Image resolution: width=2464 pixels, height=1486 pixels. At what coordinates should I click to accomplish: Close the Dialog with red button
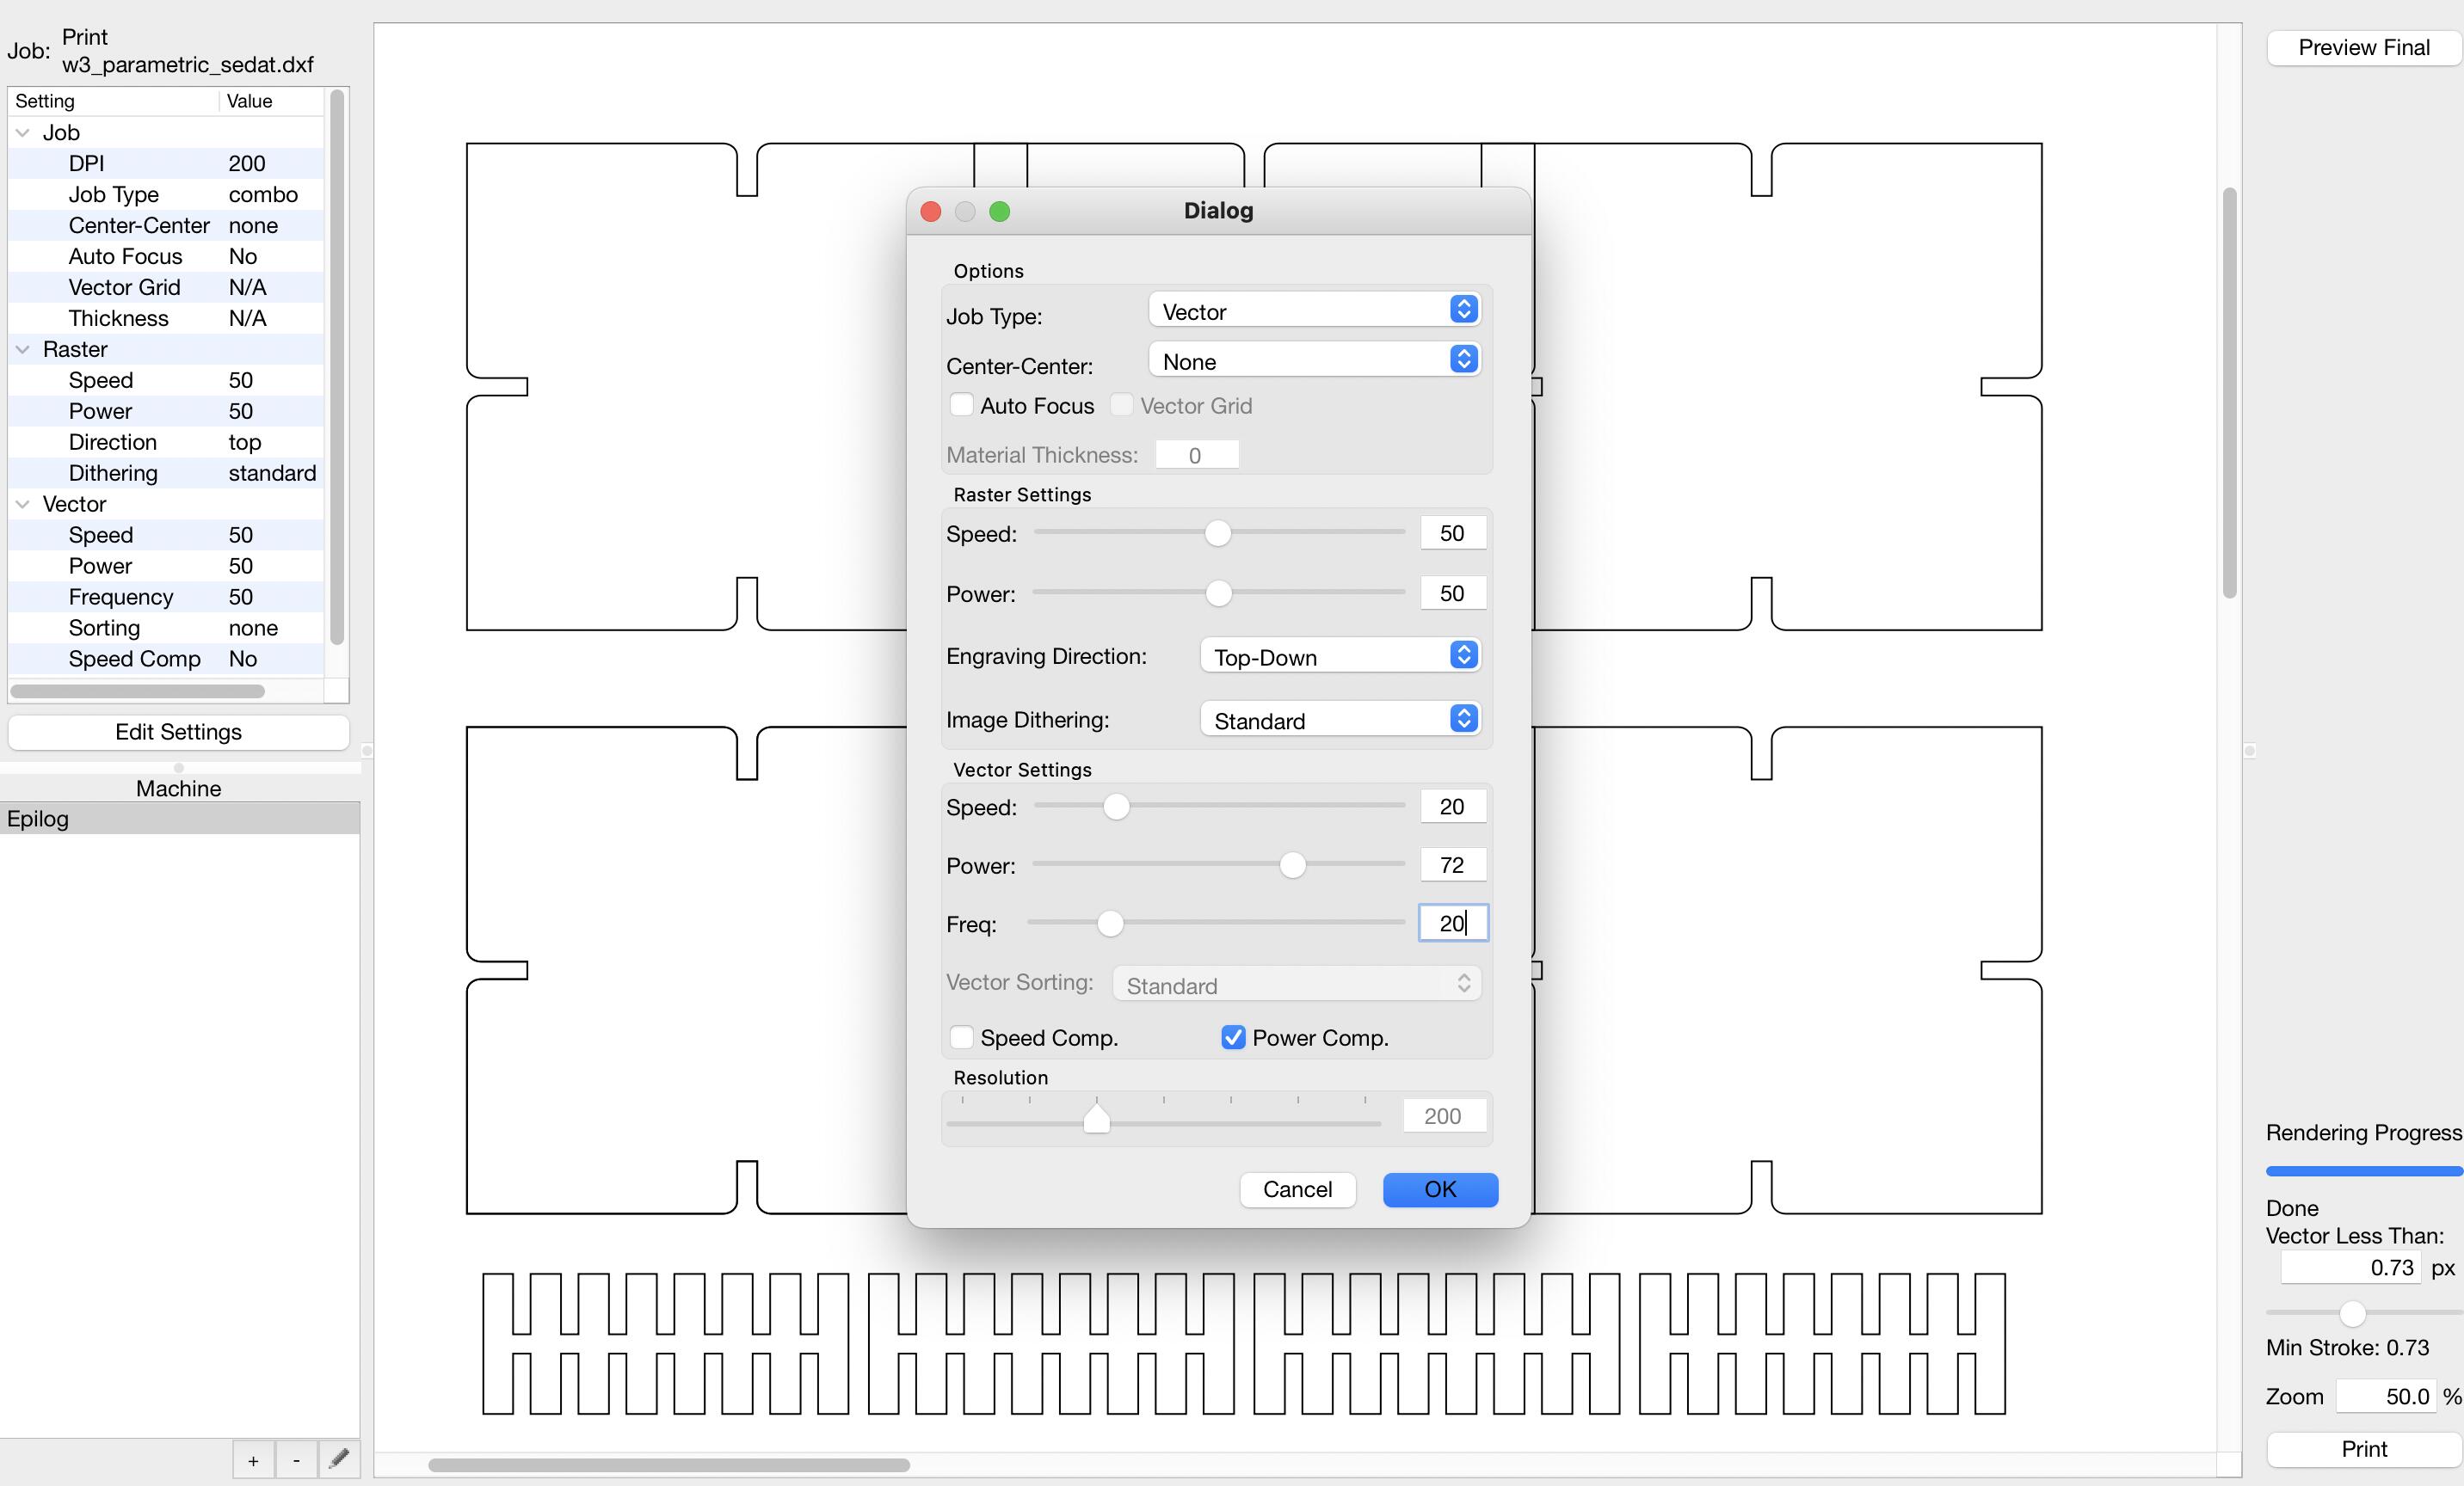pos(931,211)
